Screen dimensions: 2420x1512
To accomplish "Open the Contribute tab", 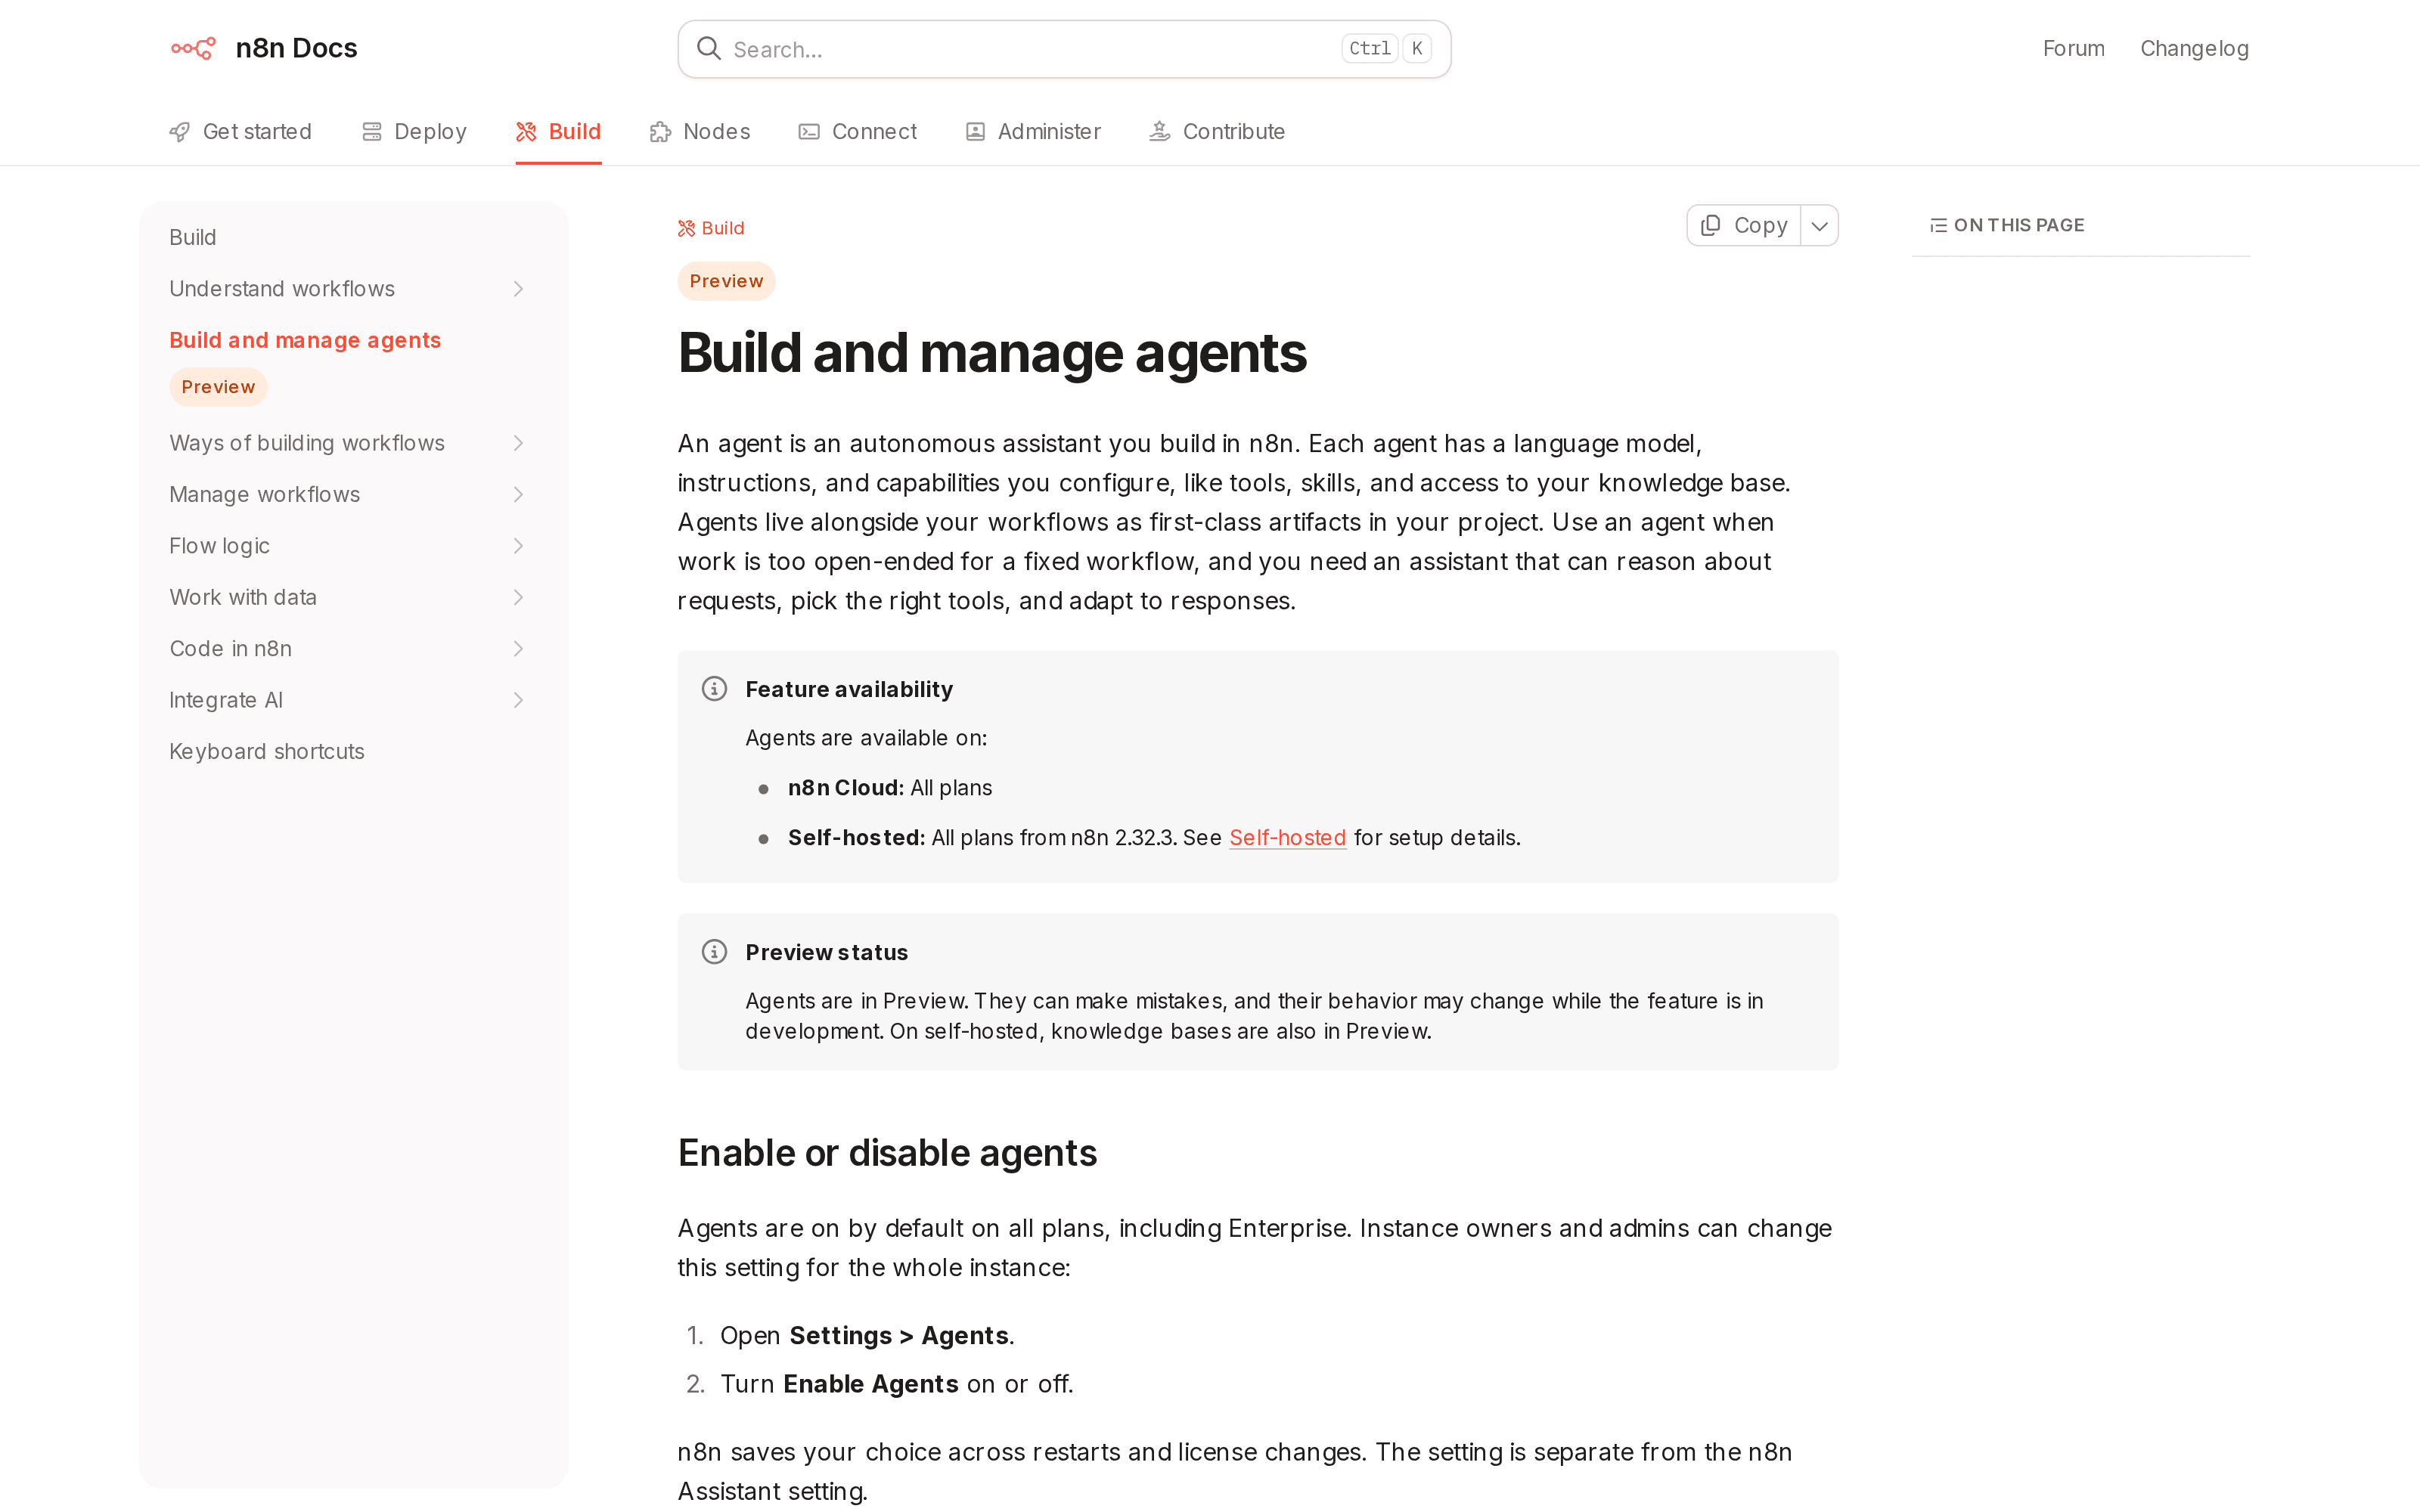I will 1217,132.
